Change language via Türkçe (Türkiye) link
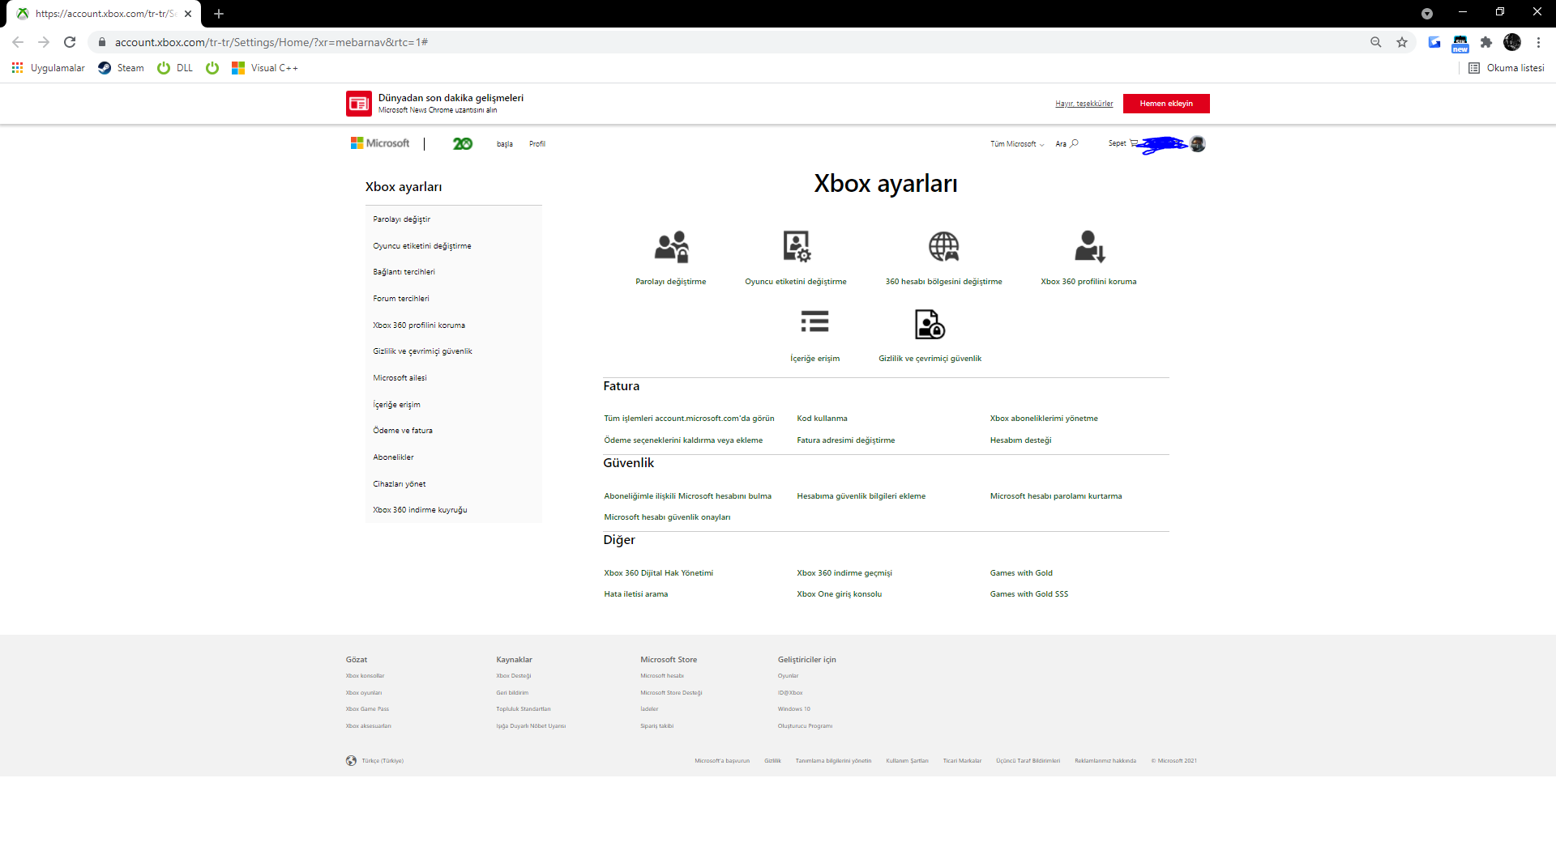This screenshot has height=842, width=1556. (383, 761)
